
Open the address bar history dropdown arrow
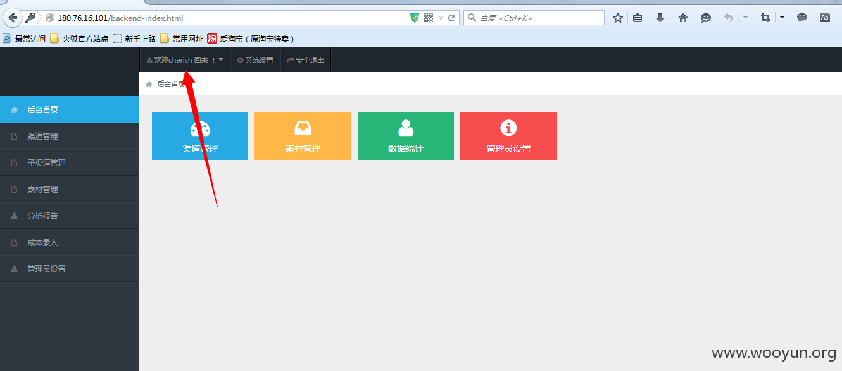point(441,18)
